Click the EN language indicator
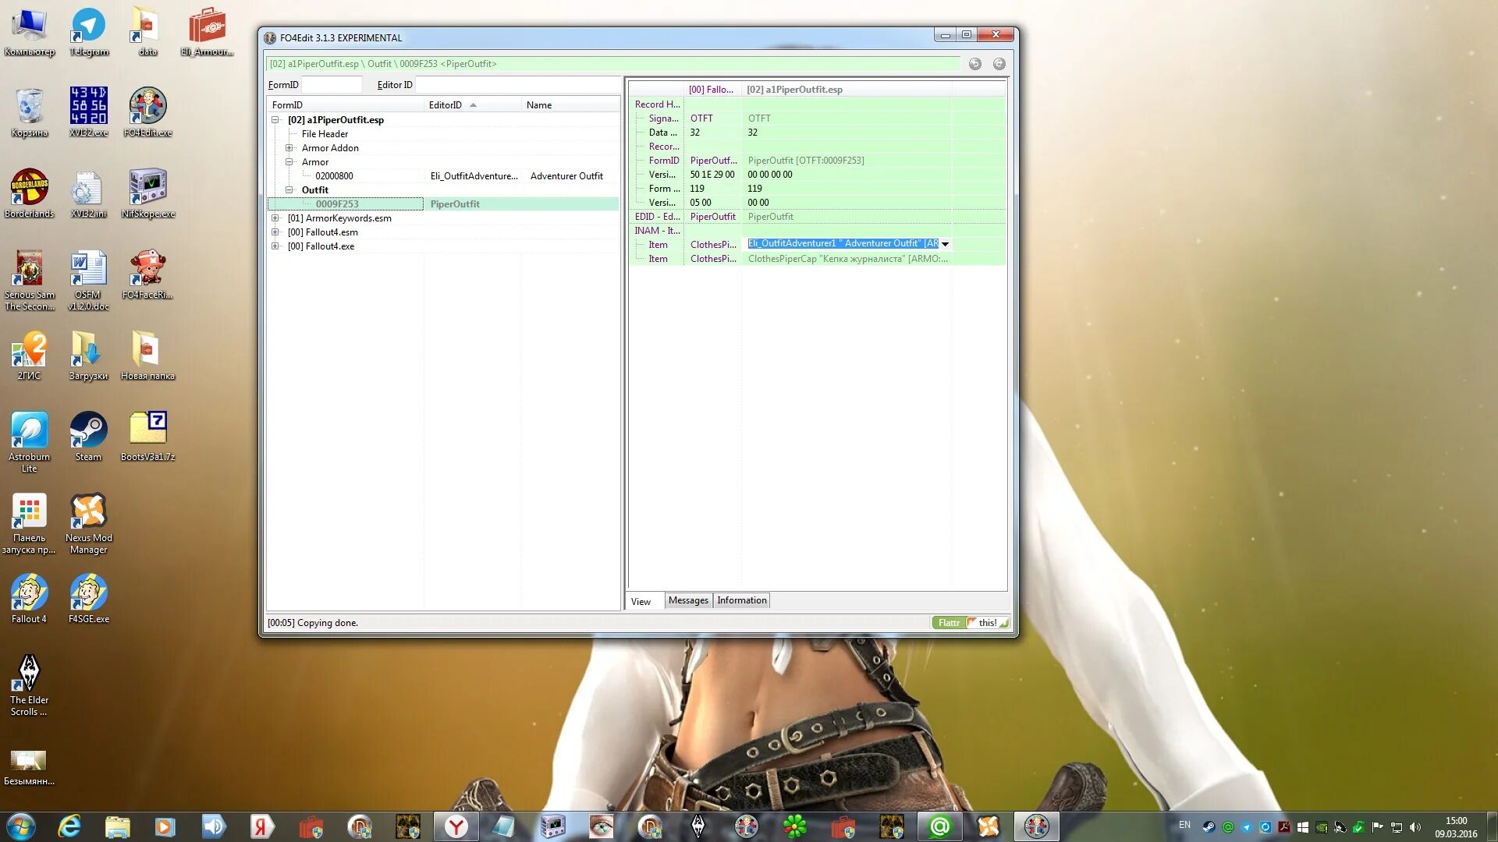This screenshot has width=1498, height=842. pyautogui.click(x=1184, y=825)
